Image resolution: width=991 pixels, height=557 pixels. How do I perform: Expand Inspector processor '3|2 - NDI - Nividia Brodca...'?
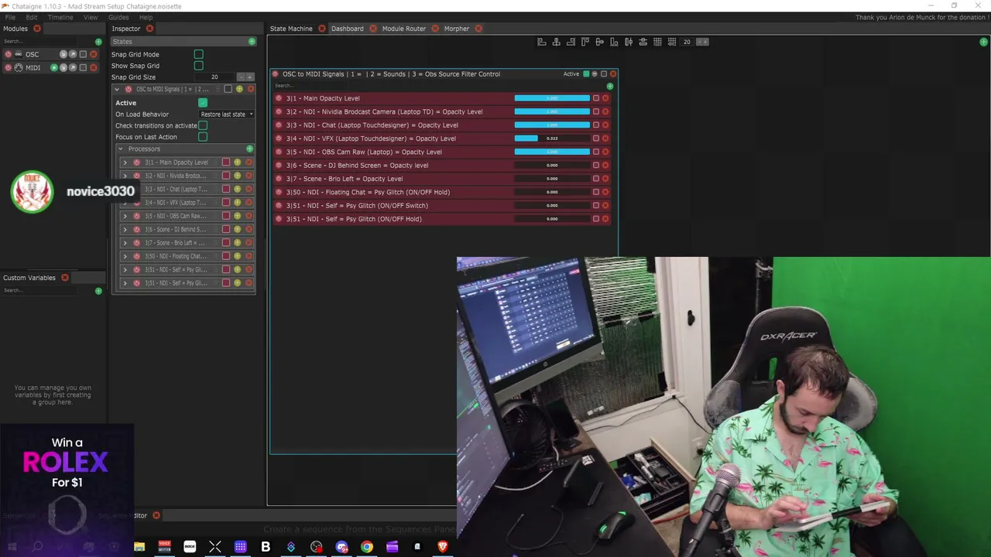tap(125, 176)
